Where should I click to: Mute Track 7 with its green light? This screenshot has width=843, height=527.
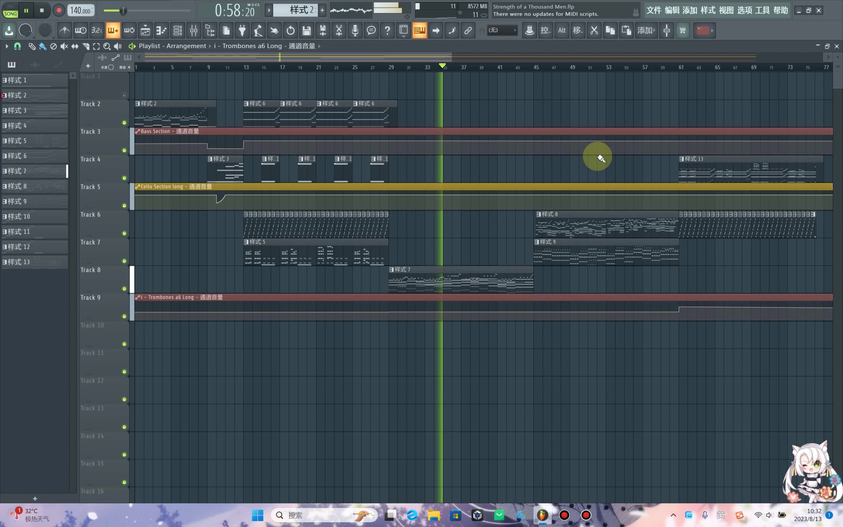tap(124, 261)
